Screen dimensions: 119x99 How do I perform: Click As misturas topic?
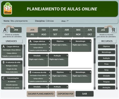point(12,82)
